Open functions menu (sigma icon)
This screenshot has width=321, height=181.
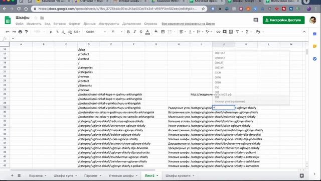pyautogui.click(x=247, y=32)
